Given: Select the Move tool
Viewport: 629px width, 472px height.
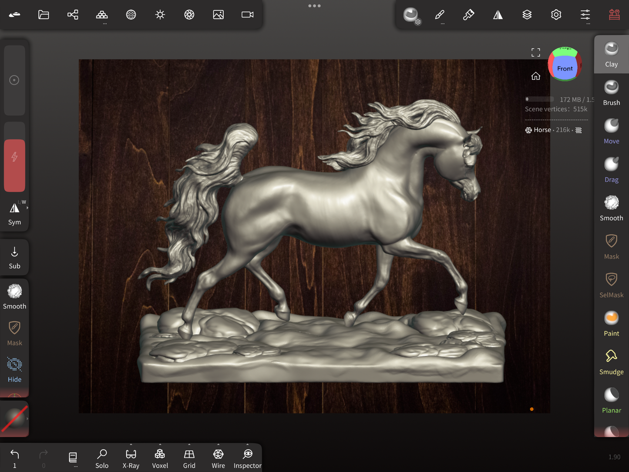Looking at the screenshot, I should (x=611, y=131).
